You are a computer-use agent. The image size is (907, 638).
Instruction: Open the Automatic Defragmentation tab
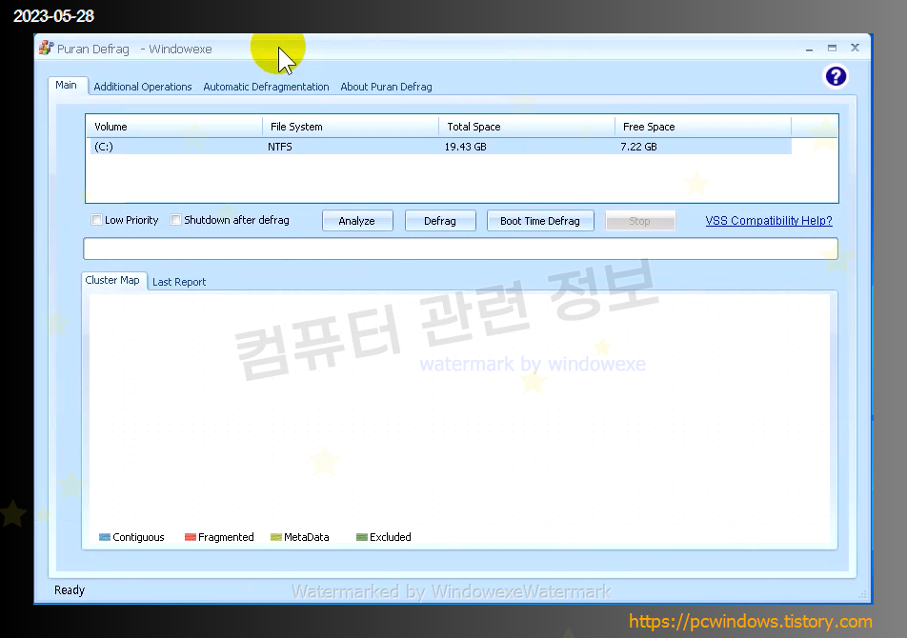(x=266, y=87)
